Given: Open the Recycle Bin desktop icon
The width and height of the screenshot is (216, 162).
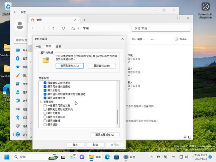Looking at the screenshot, I should pos(6,7).
